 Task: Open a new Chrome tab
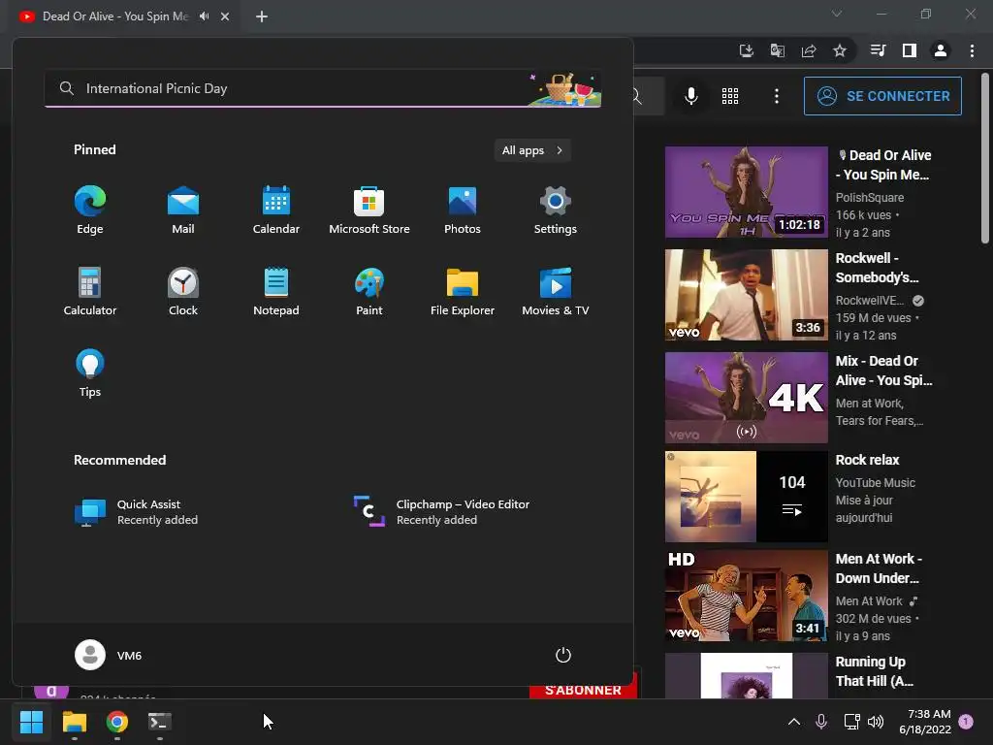[262, 16]
